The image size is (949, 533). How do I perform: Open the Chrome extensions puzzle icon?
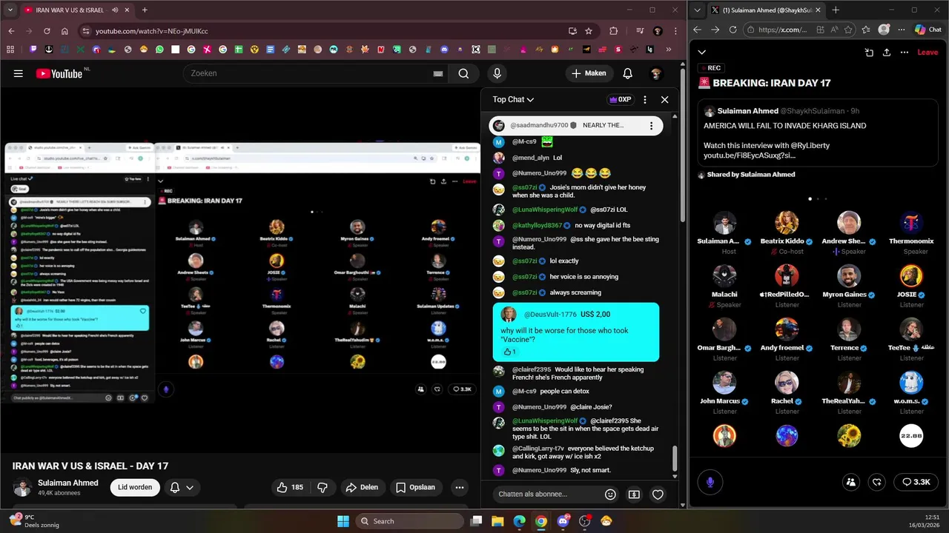613,31
